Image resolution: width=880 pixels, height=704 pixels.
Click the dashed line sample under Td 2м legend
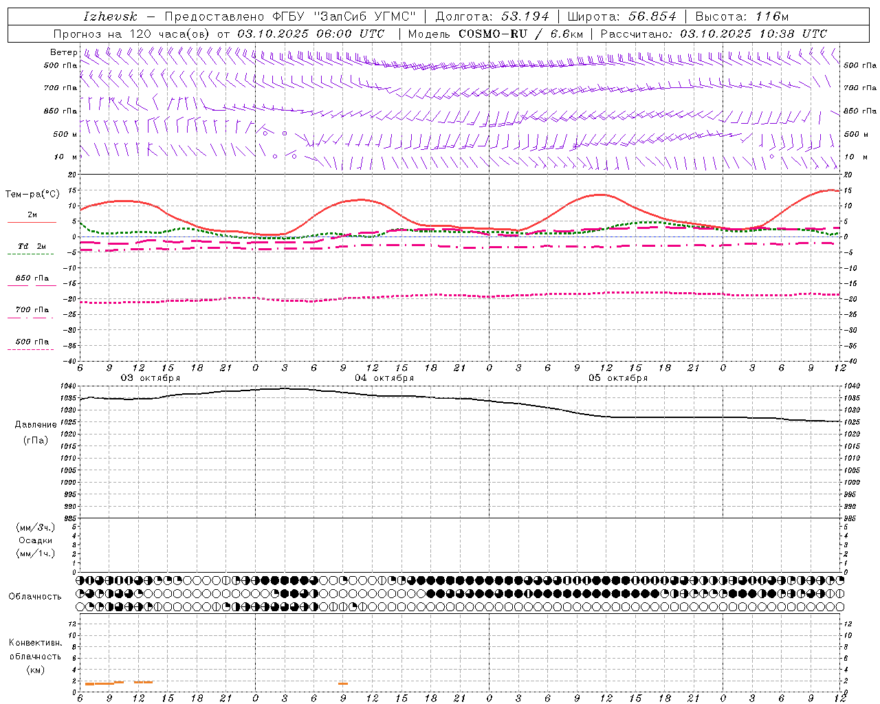click(30, 254)
